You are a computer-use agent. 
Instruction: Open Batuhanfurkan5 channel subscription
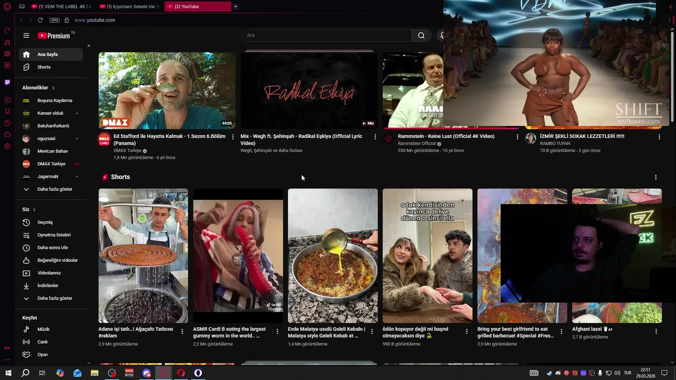[x=51, y=126]
